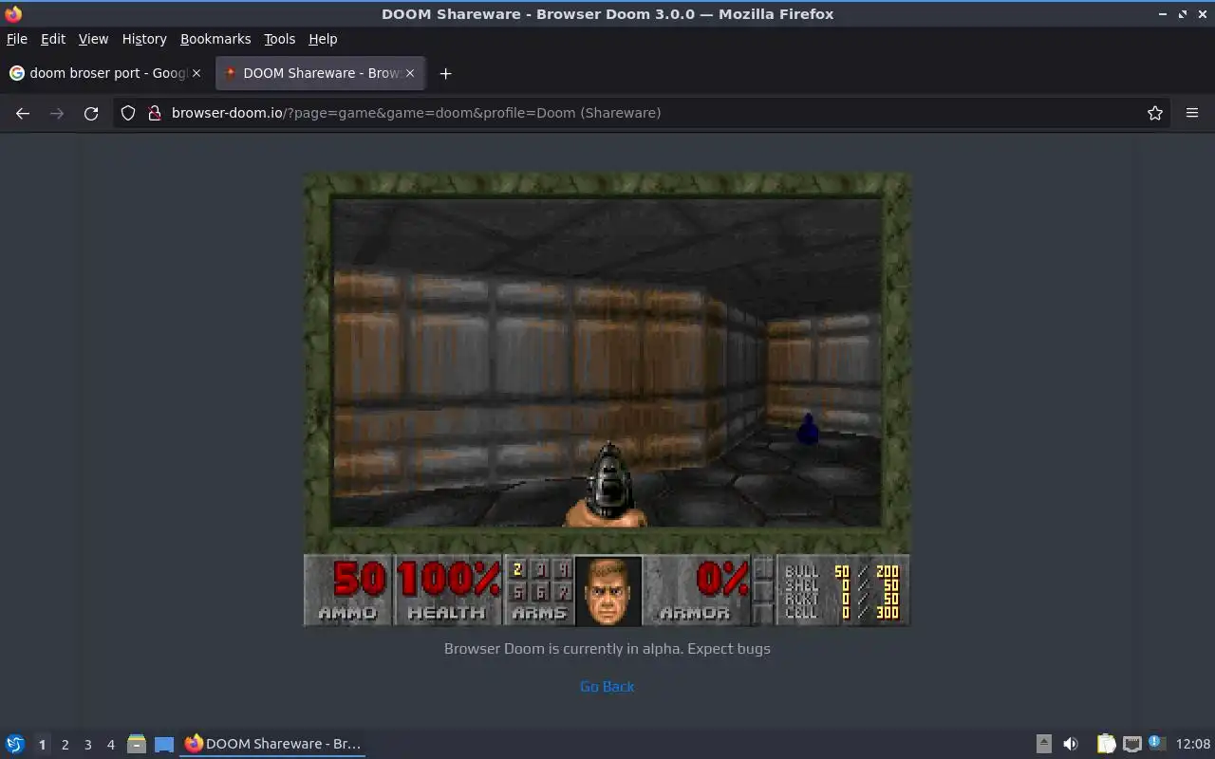Image resolution: width=1215 pixels, height=759 pixels.
Task: Minimize the Firefox window
Action: pyautogui.click(x=1163, y=14)
